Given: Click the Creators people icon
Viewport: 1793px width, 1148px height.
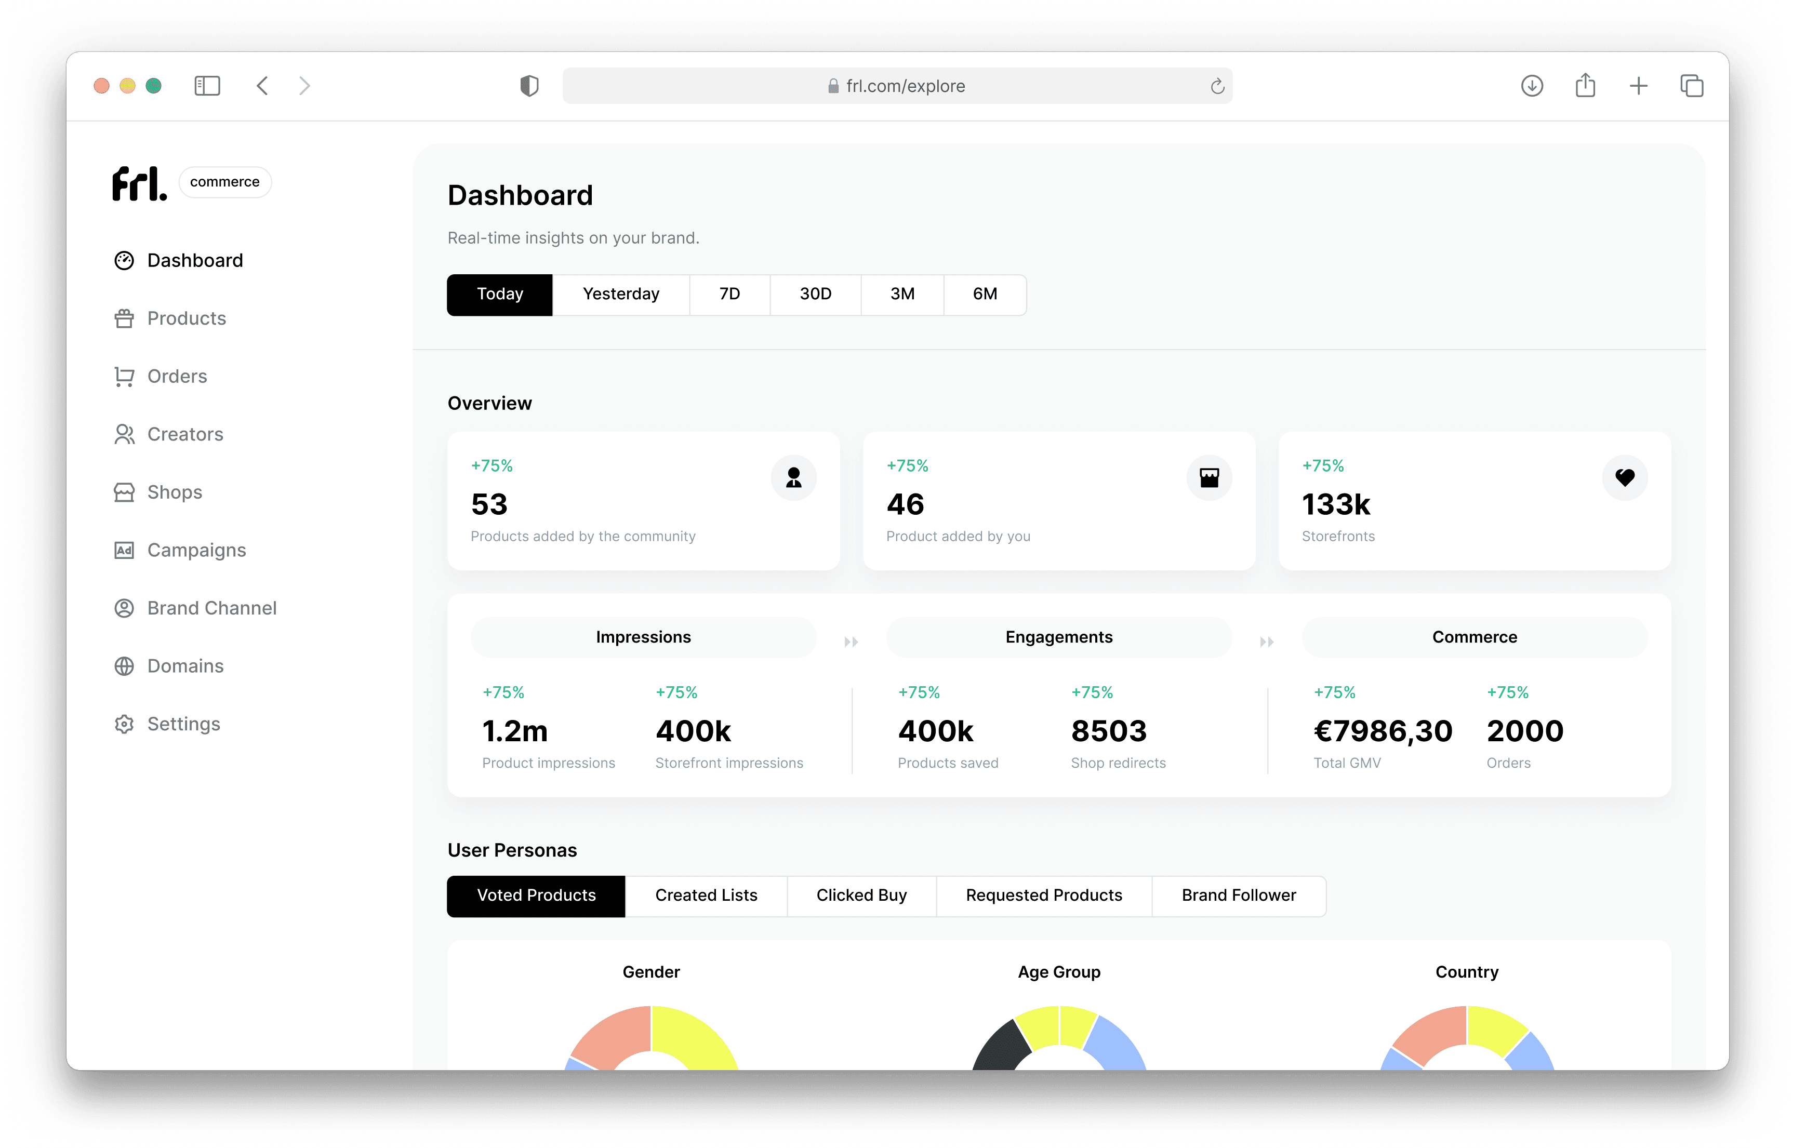Looking at the screenshot, I should 124,435.
